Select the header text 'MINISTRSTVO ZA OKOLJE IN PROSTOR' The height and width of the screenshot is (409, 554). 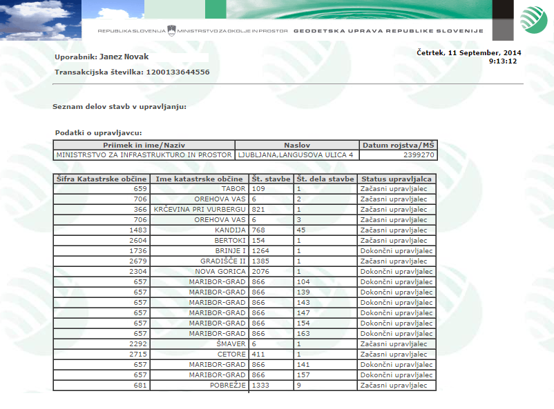[x=233, y=31]
